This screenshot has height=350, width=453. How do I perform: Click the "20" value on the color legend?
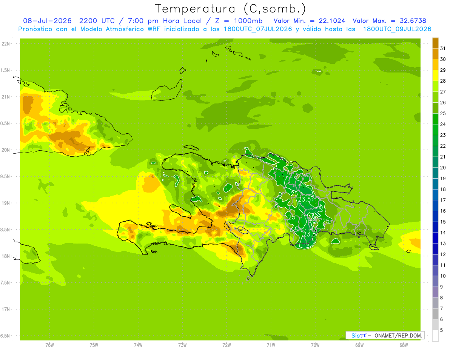tap(443, 168)
